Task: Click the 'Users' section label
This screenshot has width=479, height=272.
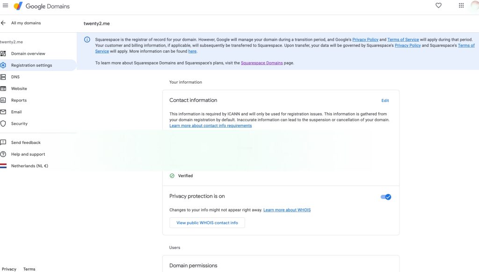Action: point(175,248)
